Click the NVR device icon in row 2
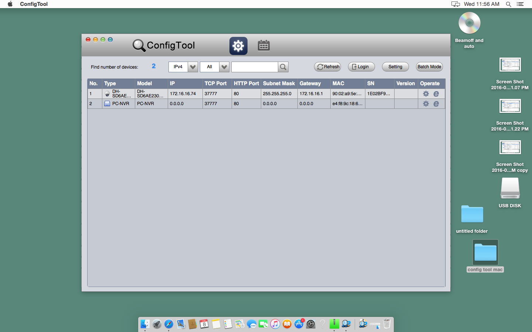 [107, 104]
